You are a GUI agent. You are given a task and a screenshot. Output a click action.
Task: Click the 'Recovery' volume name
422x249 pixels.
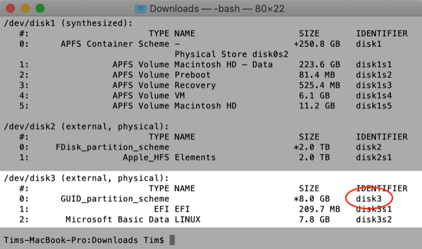pyautogui.click(x=195, y=85)
